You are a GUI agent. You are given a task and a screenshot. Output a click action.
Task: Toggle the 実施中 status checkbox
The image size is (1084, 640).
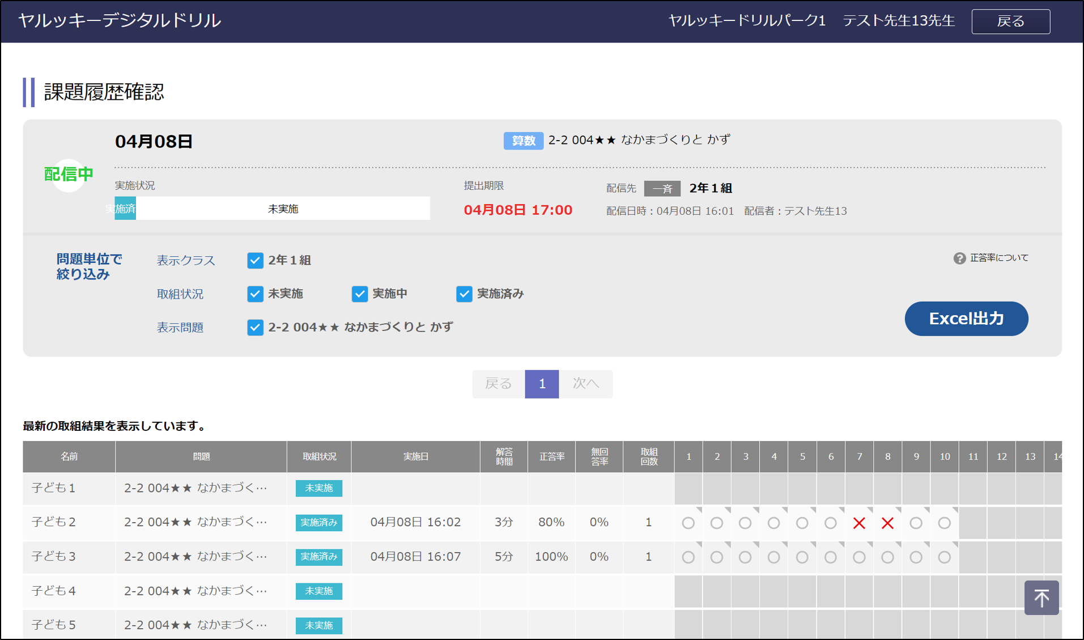pos(359,294)
